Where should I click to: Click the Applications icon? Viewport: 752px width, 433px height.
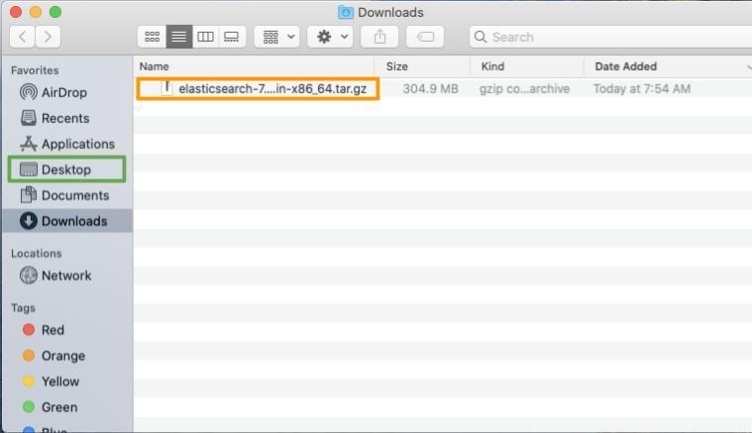point(29,144)
